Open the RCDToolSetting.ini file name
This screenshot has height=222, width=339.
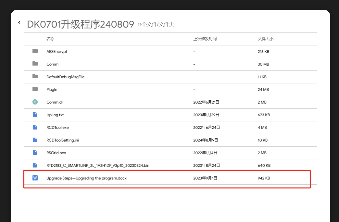(63, 140)
